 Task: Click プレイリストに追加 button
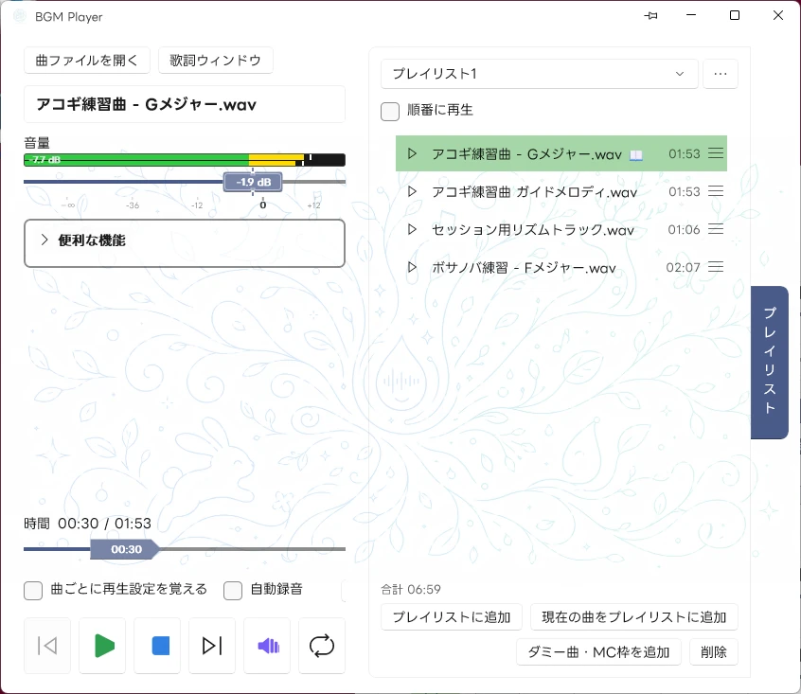pyautogui.click(x=452, y=617)
